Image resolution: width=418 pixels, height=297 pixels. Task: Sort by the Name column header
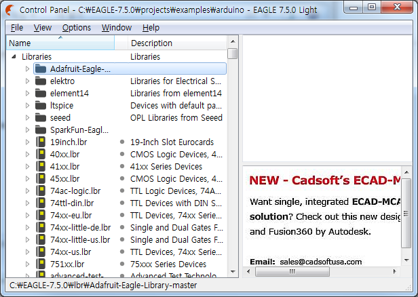click(x=60, y=43)
